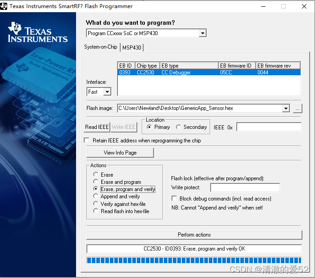315x278 pixels.
Task: Select Append and verify radio button
Action: [95, 196]
